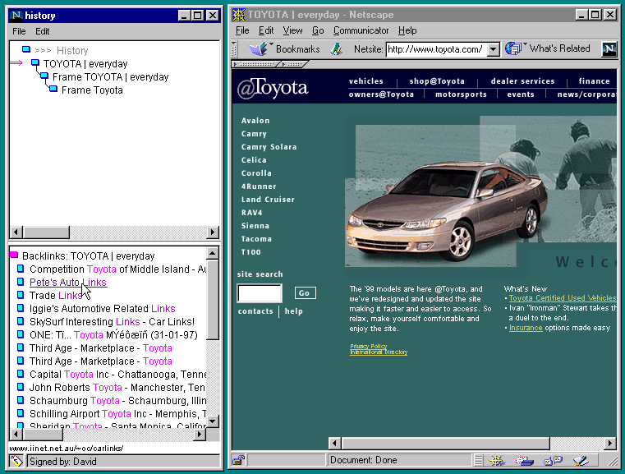Open the motorsports navigation link

tap(461, 94)
